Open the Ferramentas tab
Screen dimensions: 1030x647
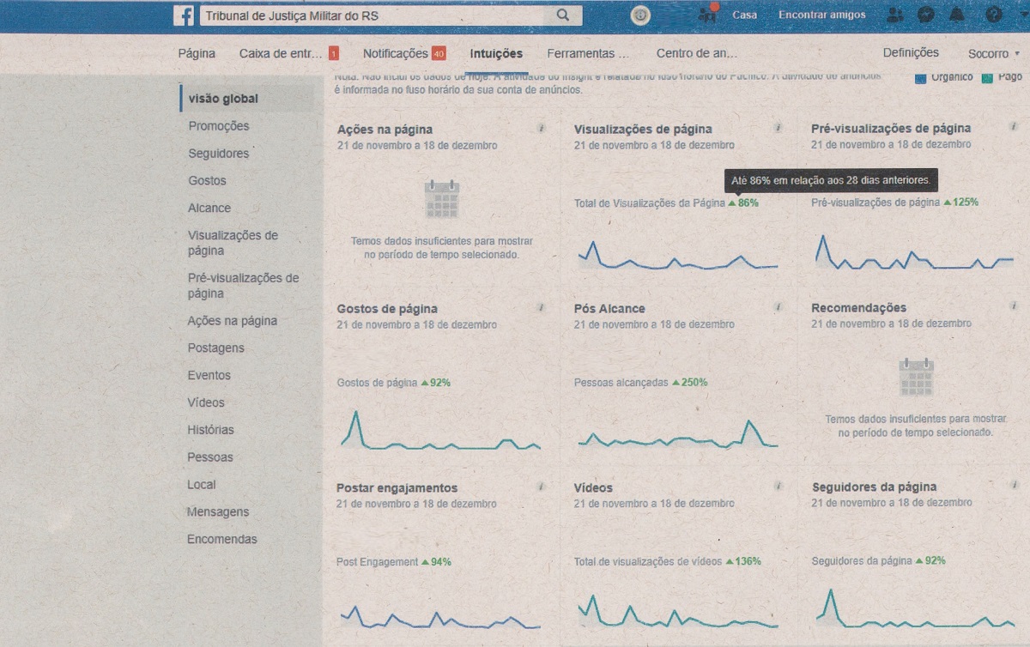click(x=588, y=53)
